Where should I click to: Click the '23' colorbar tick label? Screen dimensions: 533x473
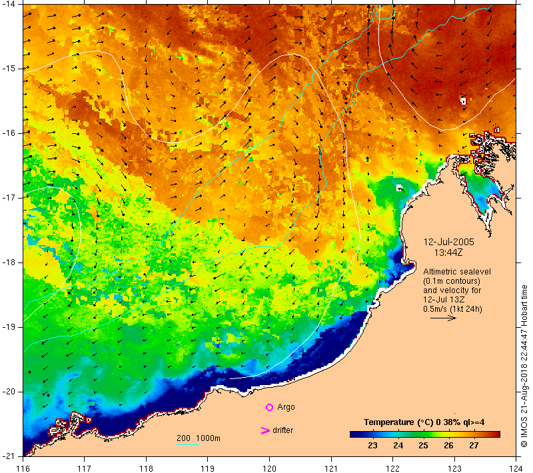click(372, 446)
